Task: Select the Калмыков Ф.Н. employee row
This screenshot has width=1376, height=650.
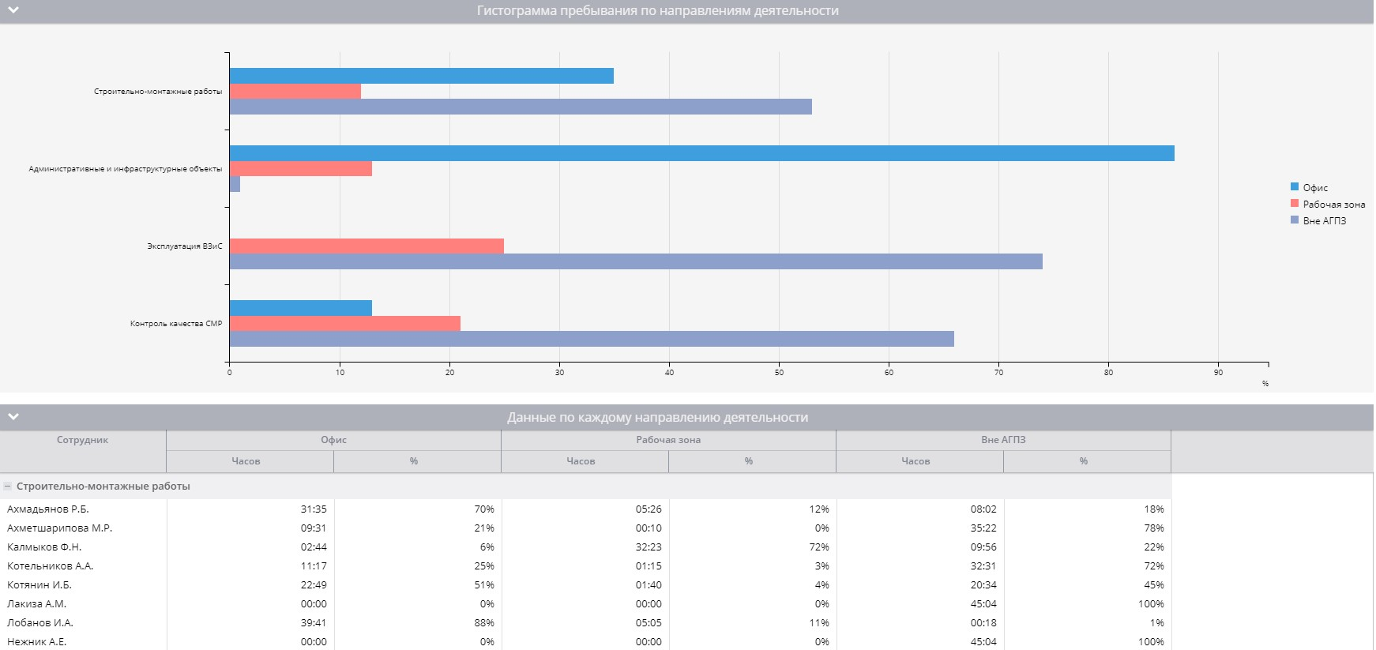Action: [x=44, y=547]
